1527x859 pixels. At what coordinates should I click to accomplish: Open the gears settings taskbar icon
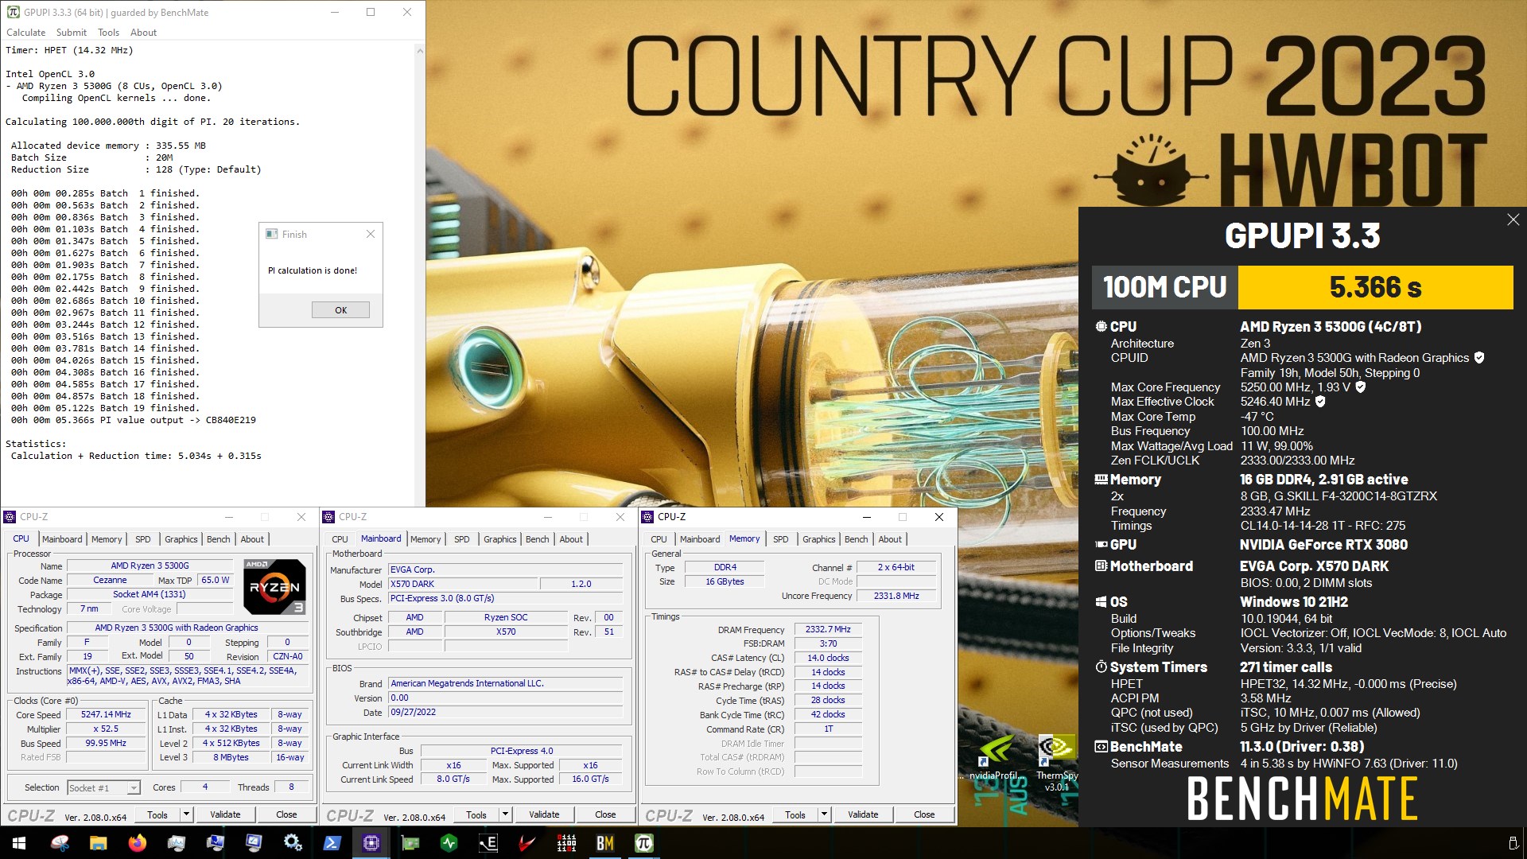[293, 843]
